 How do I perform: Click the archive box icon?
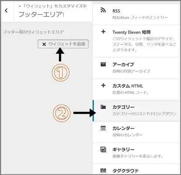tap(103, 64)
